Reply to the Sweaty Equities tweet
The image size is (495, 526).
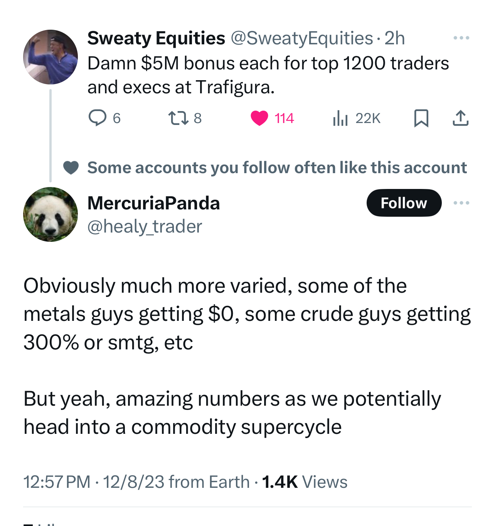(x=98, y=118)
